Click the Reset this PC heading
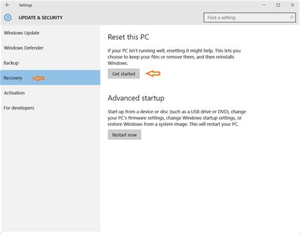Image resolution: width=300 pixels, height=233 pixels. point(128,37)
